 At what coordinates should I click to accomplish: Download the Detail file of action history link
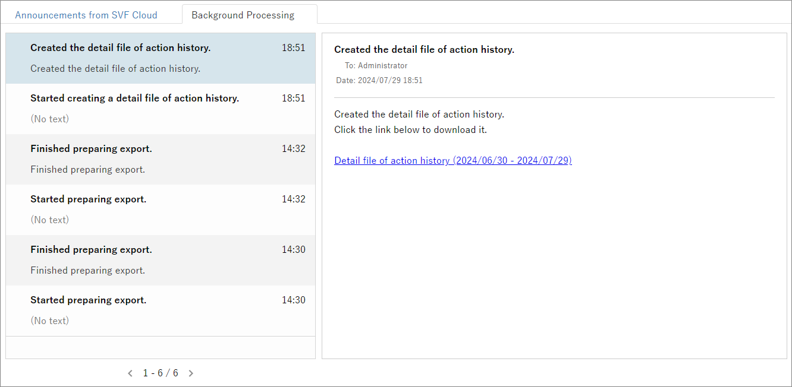point(453,160)
